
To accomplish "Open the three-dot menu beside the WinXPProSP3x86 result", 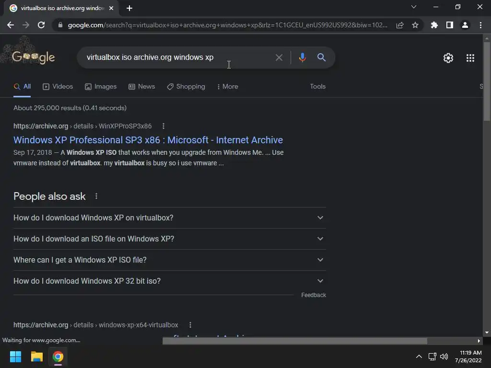I will click(x=163, y=126).
